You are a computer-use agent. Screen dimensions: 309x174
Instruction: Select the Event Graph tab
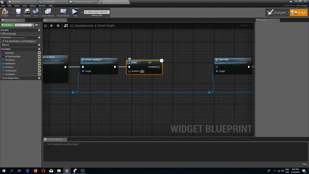point(55,20)
